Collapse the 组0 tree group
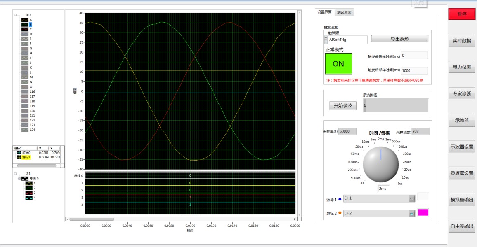This screenshot has height=247, width=477. (15, 15)
